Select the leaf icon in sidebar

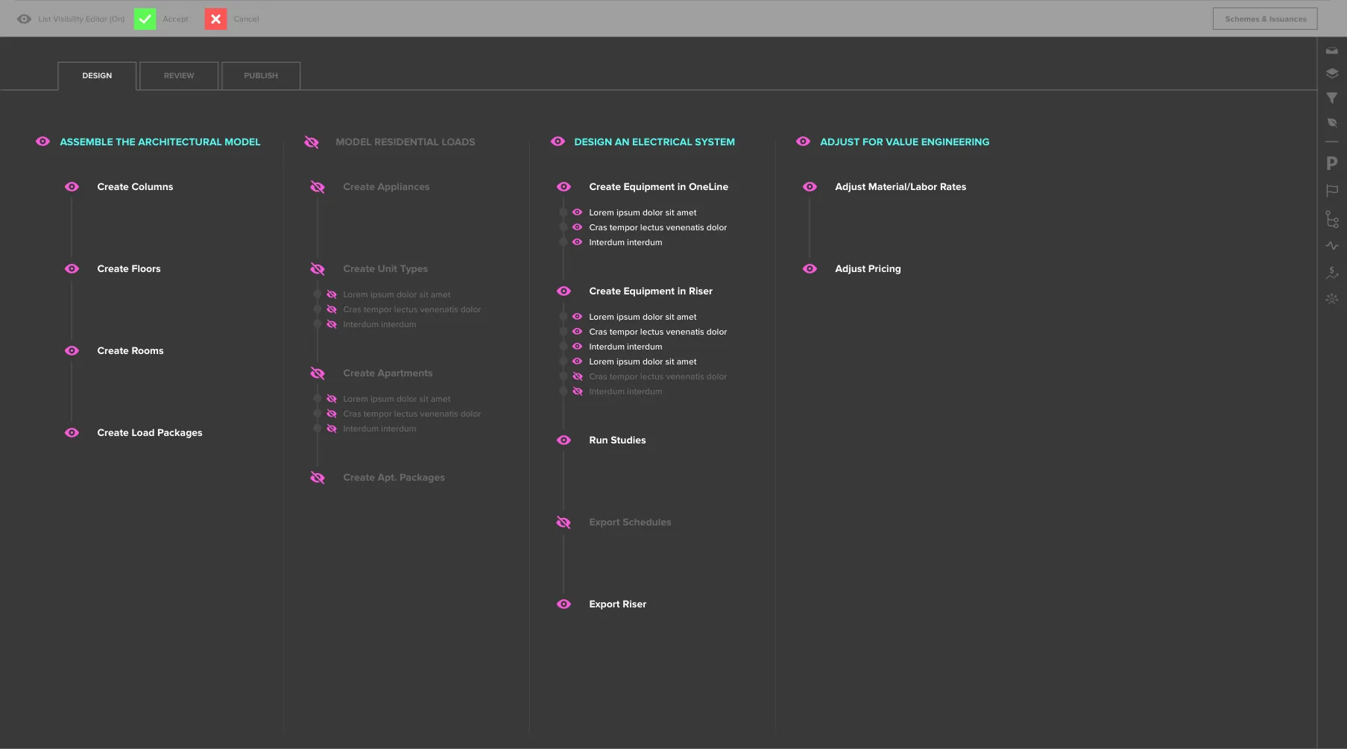point(1331,122)
